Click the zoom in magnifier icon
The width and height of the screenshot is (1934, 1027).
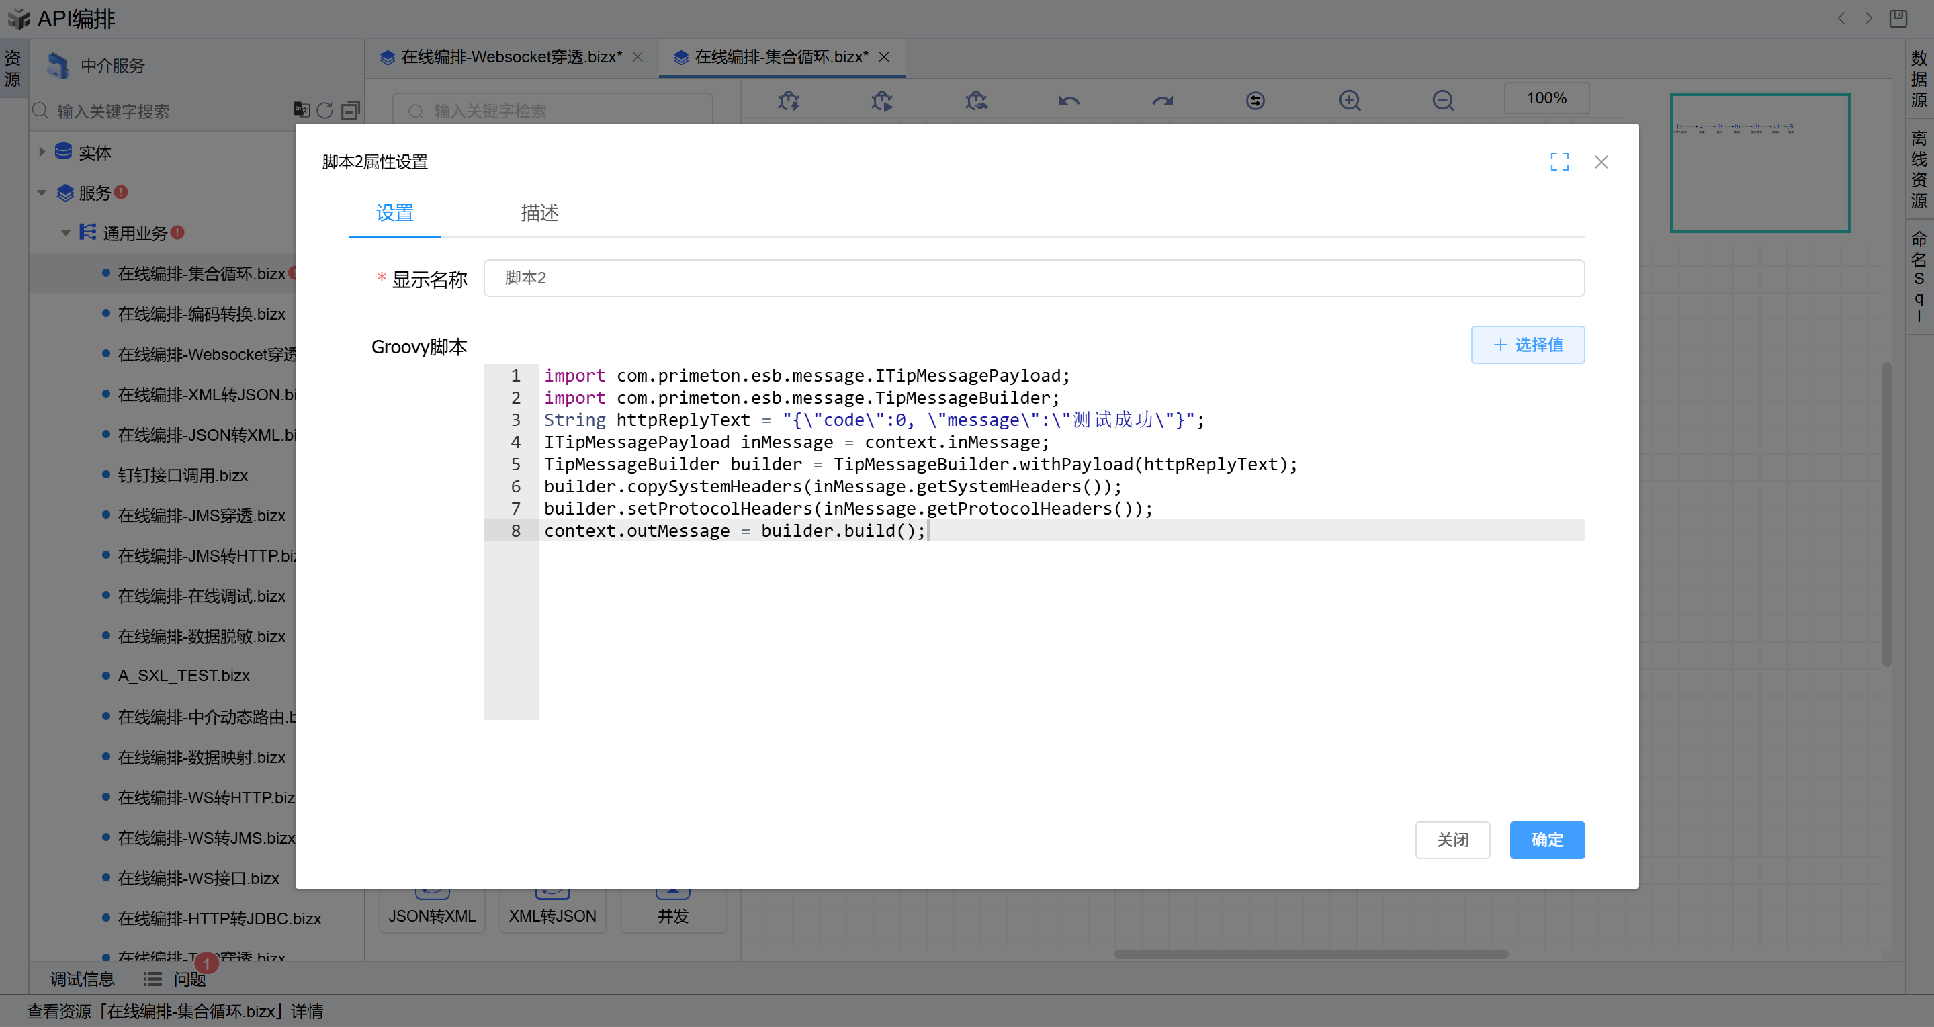(1349, 101)
